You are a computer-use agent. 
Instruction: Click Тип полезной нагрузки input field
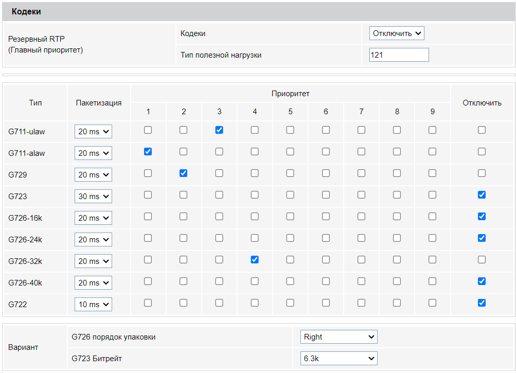pos(399,55)
